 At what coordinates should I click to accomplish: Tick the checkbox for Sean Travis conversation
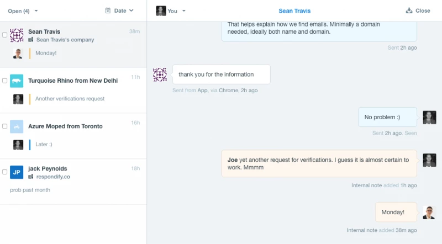pos(5,35)
